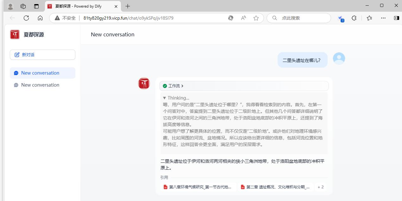
Task: Add this page to favorites star
Action: (x=256, y=18)
